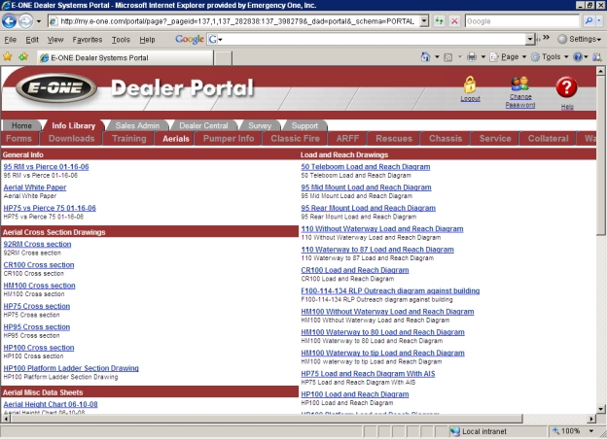Image resolution: width=607 pixels, height=440 pixels.
Task: Open the Edit menu
Action: (x=32, y=40)
